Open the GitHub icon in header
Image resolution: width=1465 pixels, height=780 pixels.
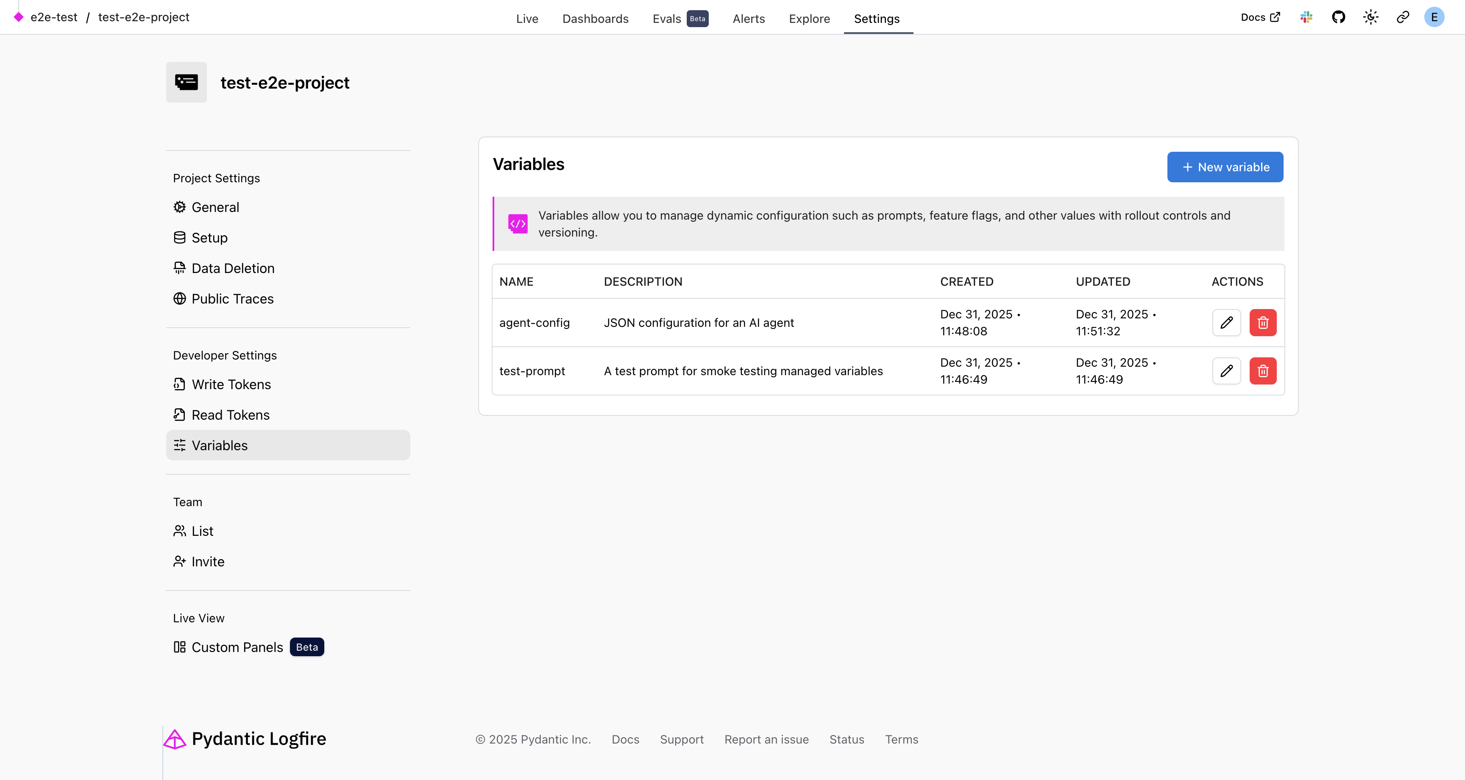click(x=1338, y=17)
